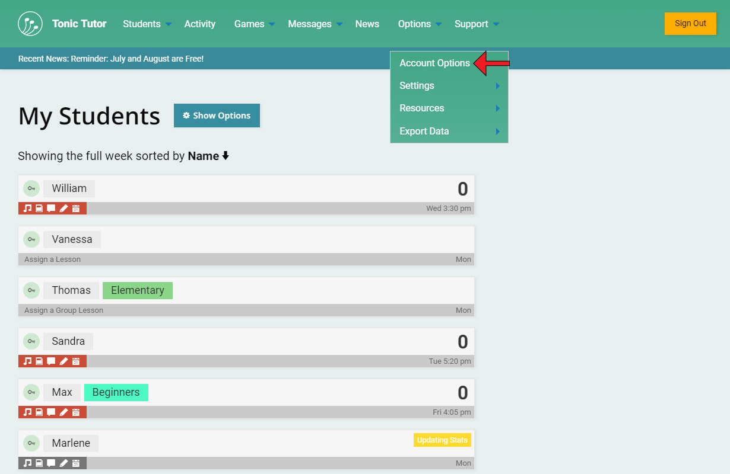Screen dimensions: 730x474
Task: Click Assign a Lesson for Vanessa
Action: click(x=52, y=260)
